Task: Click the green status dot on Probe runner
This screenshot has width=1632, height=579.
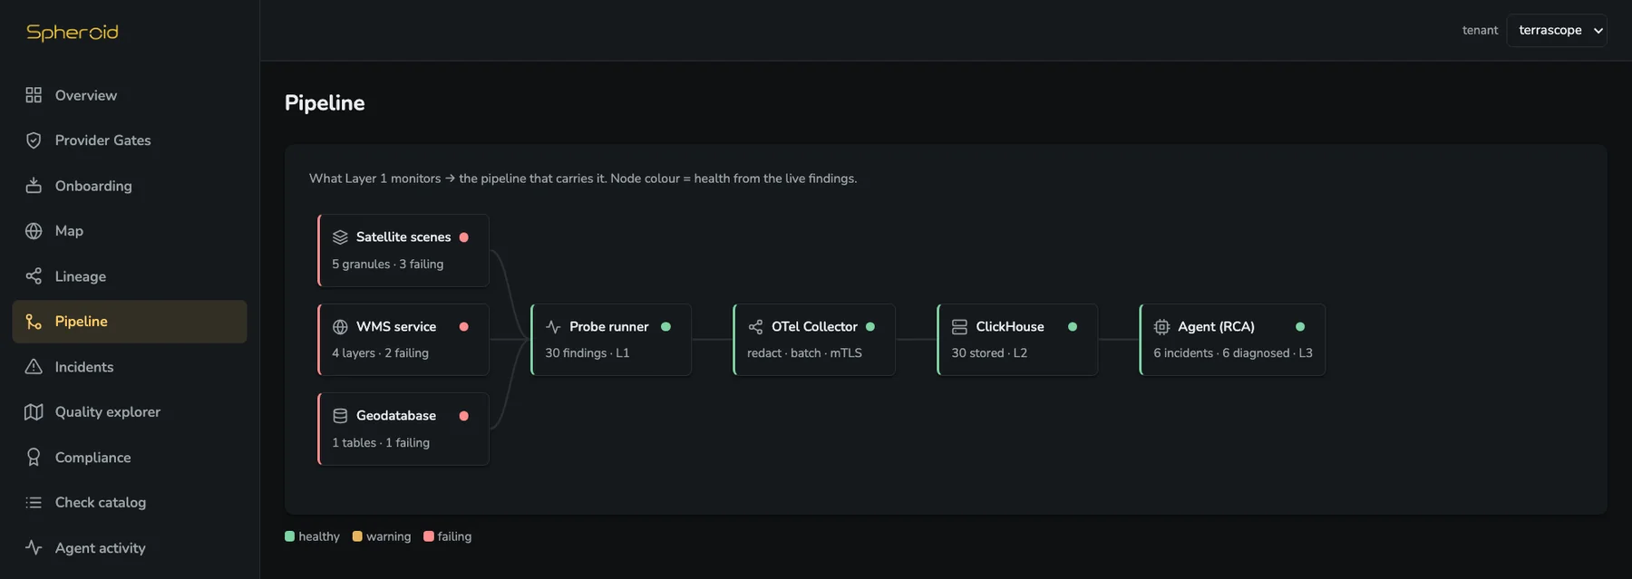Action: 666,327
